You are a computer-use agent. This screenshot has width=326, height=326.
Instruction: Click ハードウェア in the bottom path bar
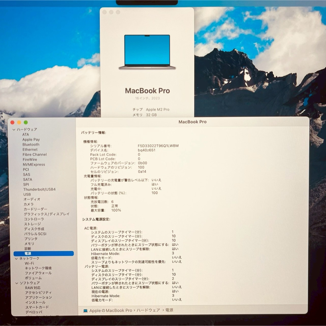pyautogui.click(x=148, y=310)
